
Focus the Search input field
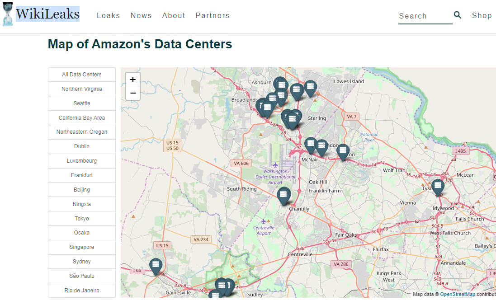pos(425,16)
